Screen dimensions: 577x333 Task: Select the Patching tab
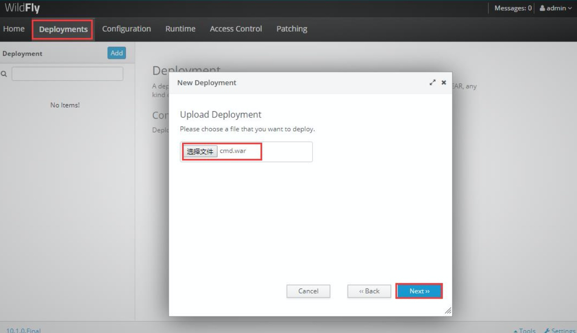click(292, 29)
